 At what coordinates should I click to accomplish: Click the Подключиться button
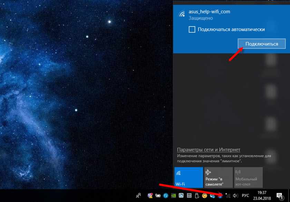(x=262, y=44)
